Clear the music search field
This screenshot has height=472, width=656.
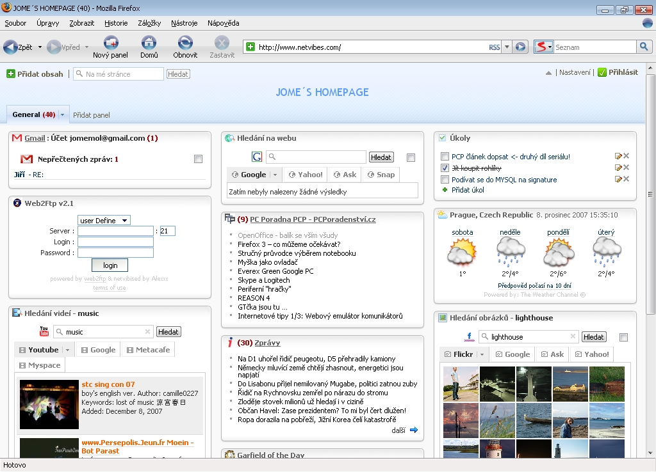(147, 332)
